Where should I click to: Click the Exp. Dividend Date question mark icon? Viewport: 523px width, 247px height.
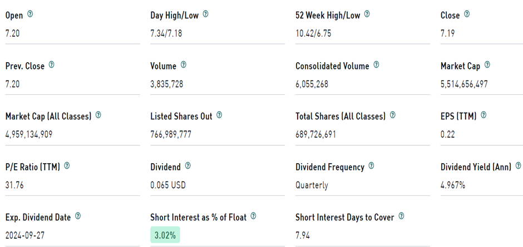coord(77,216)
